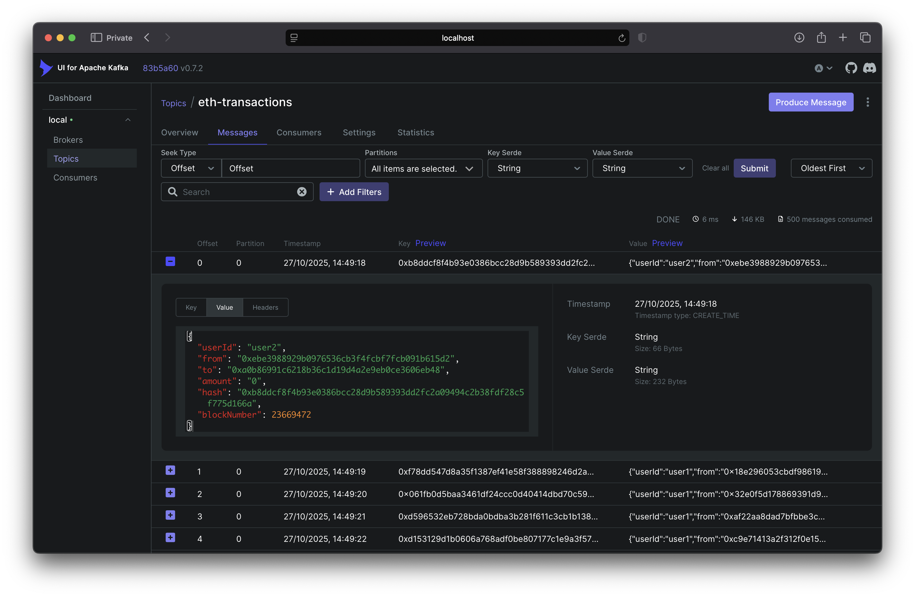Open the Oldest First sort dropdown

pos(831,168)
